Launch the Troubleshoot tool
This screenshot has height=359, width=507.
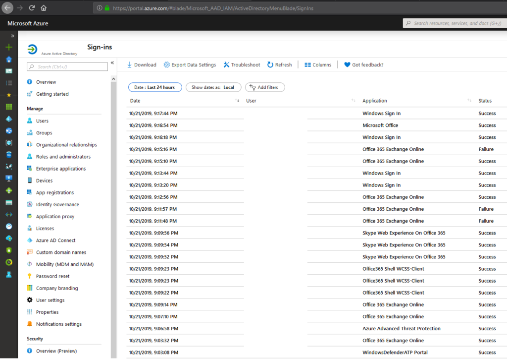(x=242, y=65)
